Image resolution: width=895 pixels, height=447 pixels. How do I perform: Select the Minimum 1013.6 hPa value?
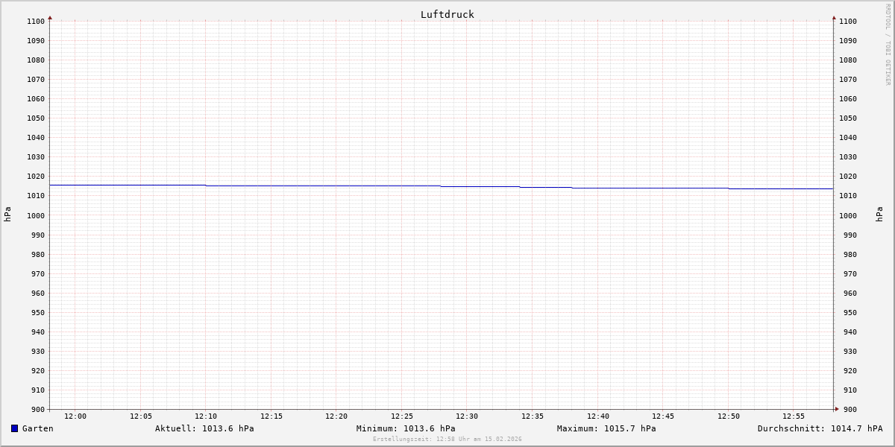coord(406,428)
